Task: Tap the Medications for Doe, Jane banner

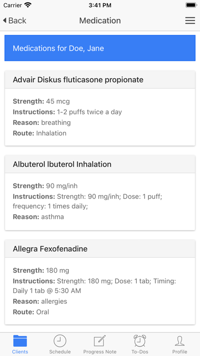Action: (100, 48)
